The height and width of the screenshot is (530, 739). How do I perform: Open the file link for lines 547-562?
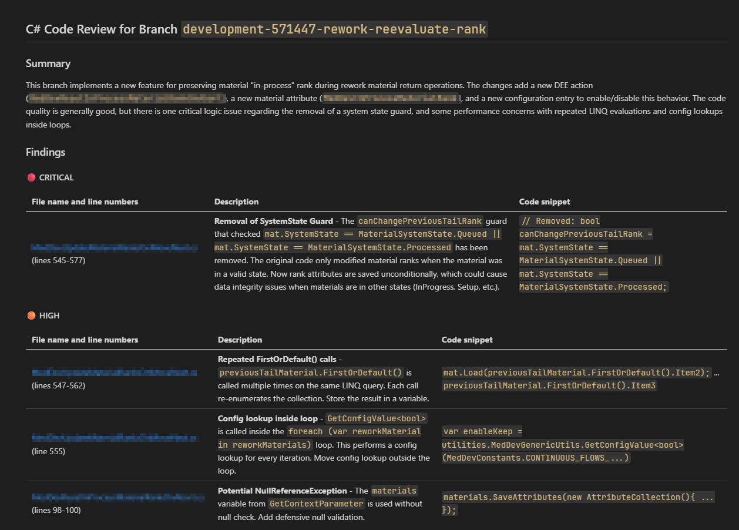coord(114,372)
